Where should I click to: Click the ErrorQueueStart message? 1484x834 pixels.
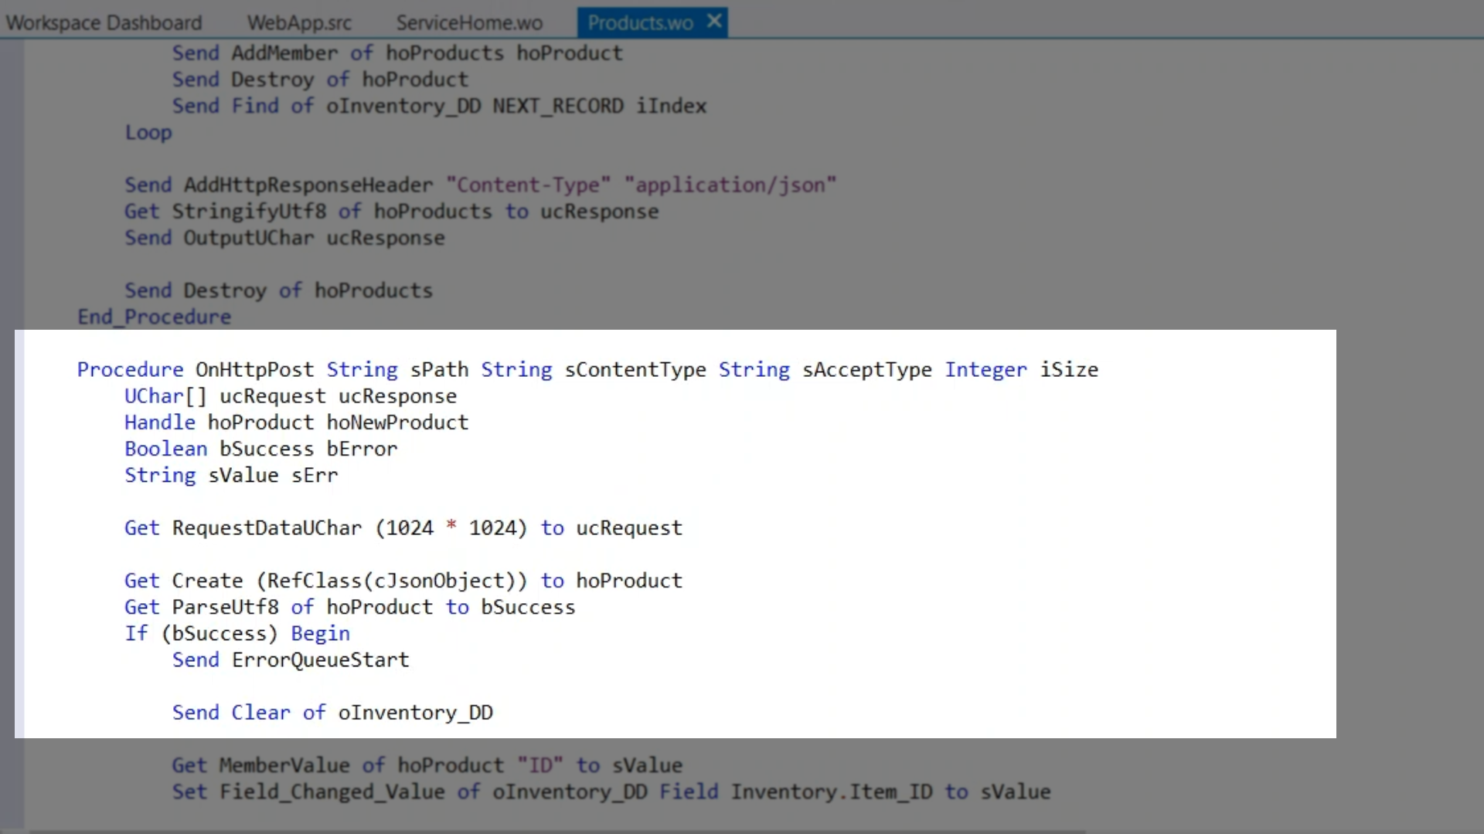pos(320,660)
